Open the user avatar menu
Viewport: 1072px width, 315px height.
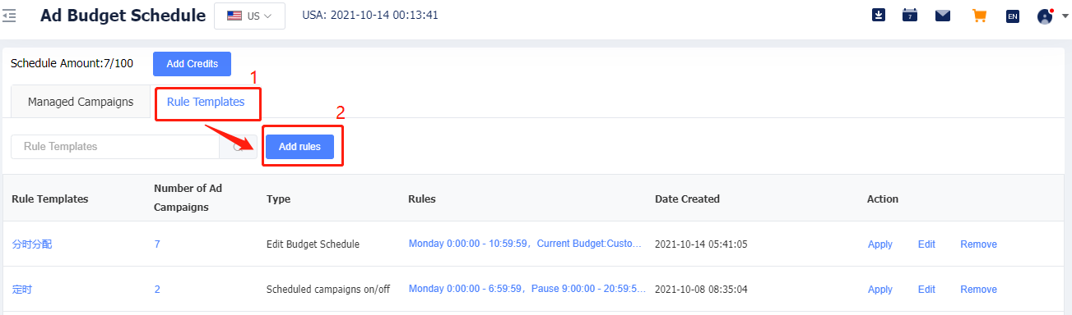click(x=1045, y=16)
